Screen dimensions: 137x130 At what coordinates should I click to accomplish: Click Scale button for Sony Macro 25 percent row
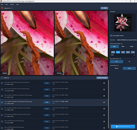(x=47, y=83)
